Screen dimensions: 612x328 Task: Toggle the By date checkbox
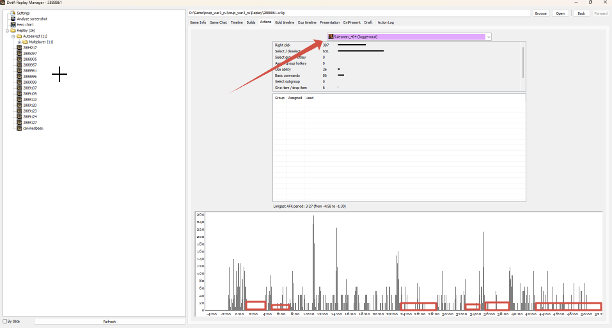click(x=5, y=322)
